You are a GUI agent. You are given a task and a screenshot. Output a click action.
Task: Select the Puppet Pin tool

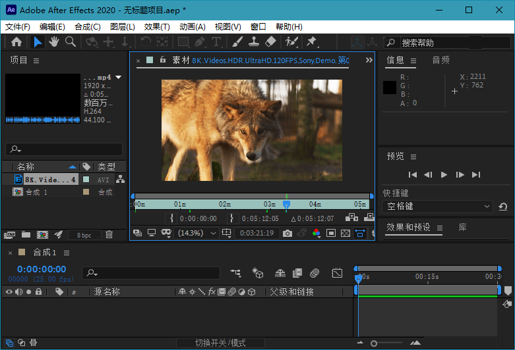(311, 41)
